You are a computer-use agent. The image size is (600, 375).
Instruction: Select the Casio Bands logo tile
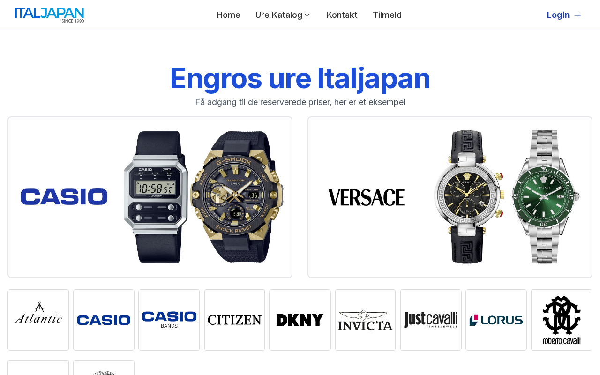(x=169, y=320)
